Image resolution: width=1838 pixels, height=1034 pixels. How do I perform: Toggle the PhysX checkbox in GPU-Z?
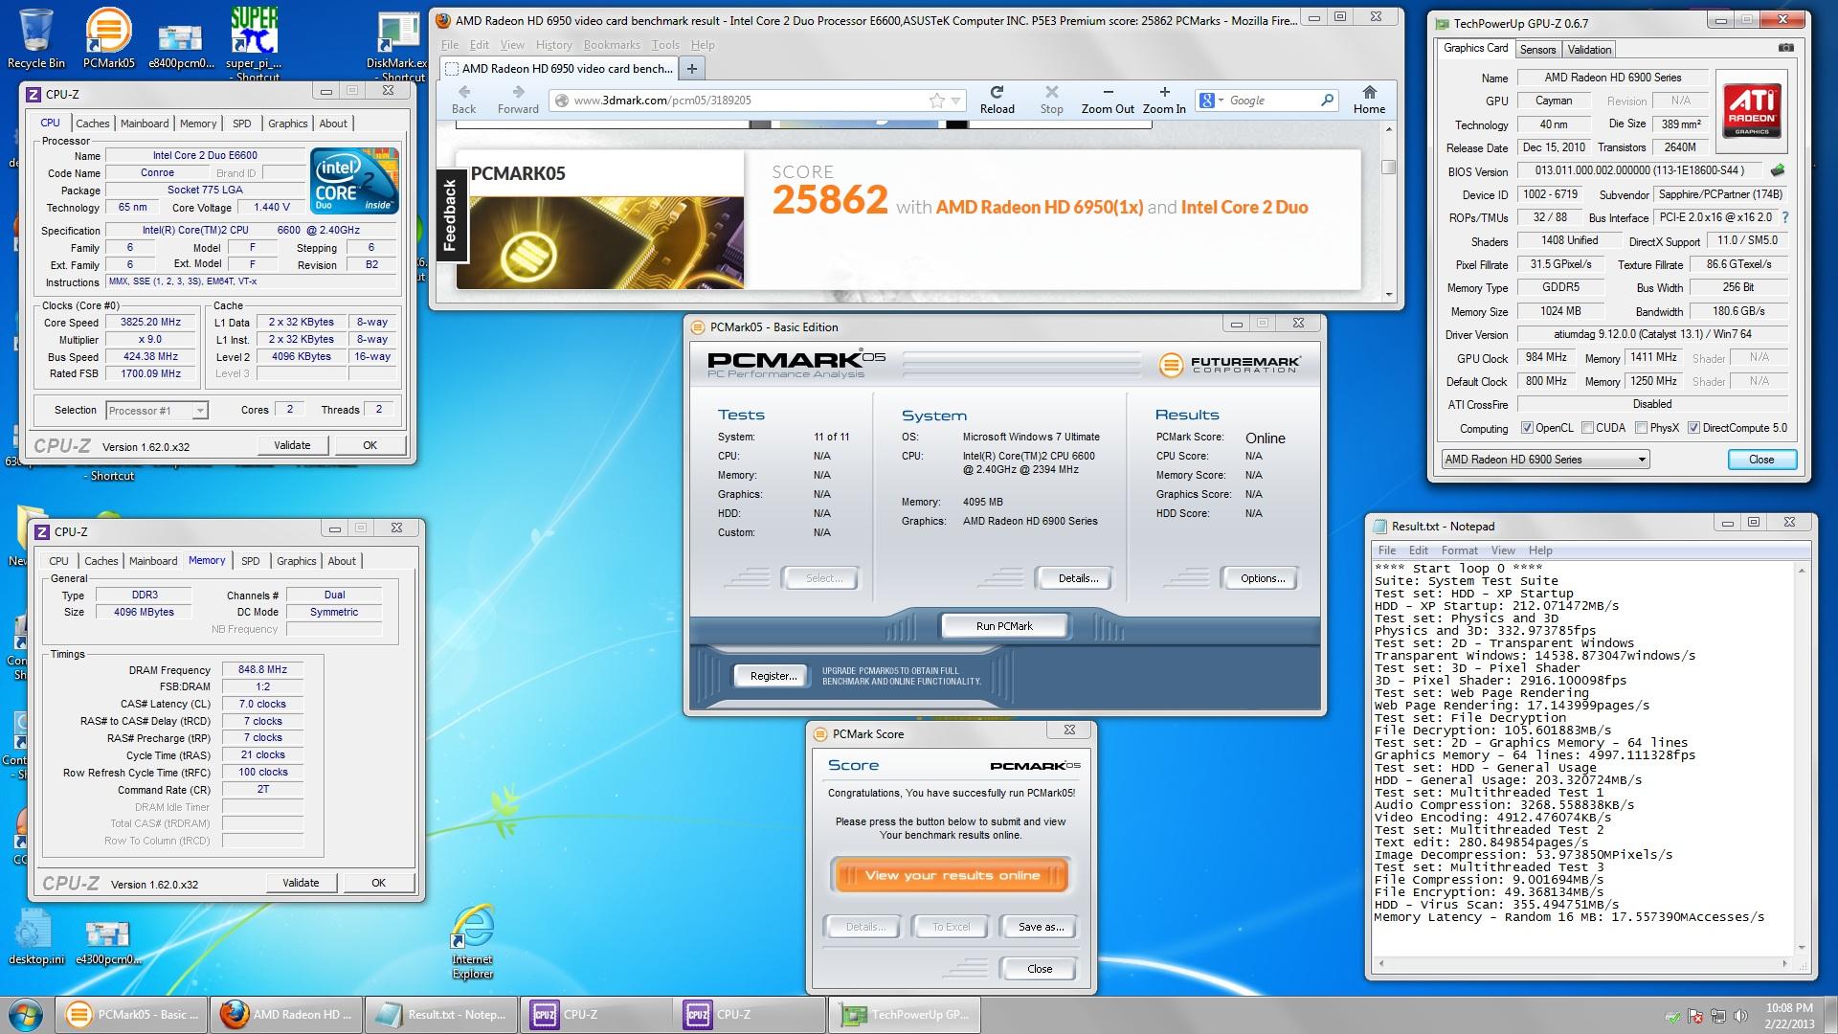point(1641,428)
